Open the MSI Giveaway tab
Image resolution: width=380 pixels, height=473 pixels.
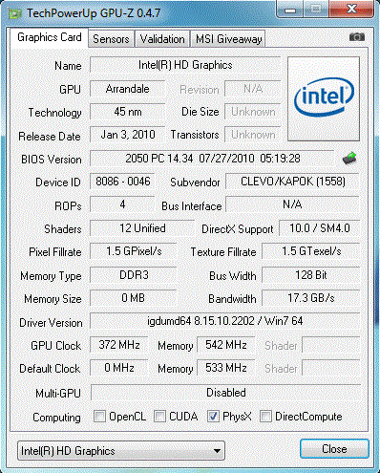[228, 39]
